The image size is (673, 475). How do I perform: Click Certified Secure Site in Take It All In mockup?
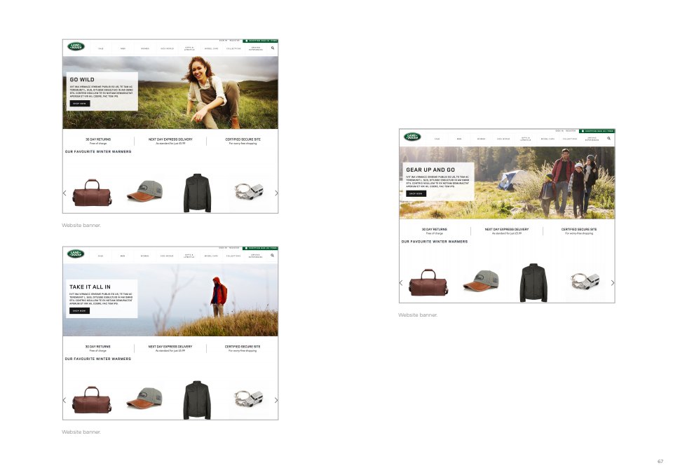point(243,348)
